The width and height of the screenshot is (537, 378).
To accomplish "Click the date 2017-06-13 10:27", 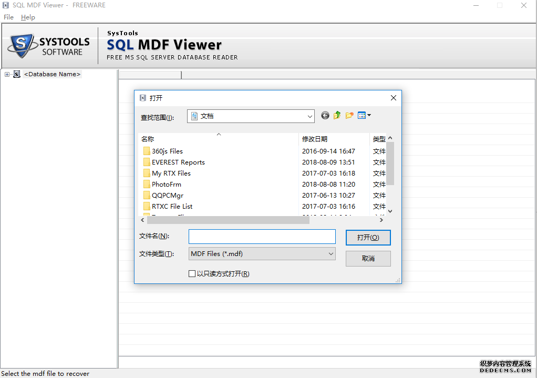I will [x=328, y=196].
